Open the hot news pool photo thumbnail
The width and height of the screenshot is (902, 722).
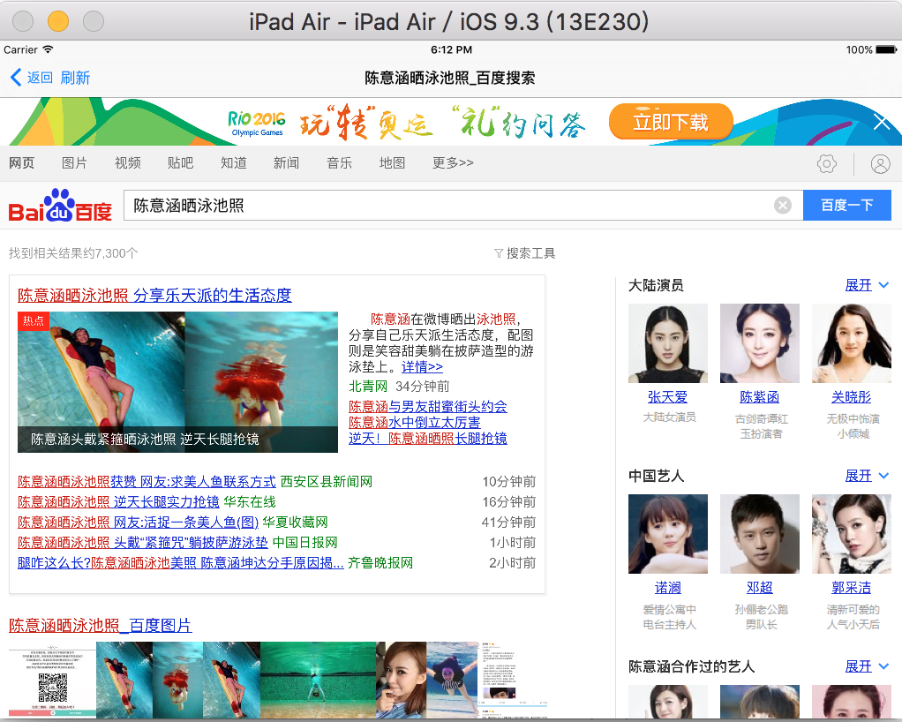[x=177, y=382]
